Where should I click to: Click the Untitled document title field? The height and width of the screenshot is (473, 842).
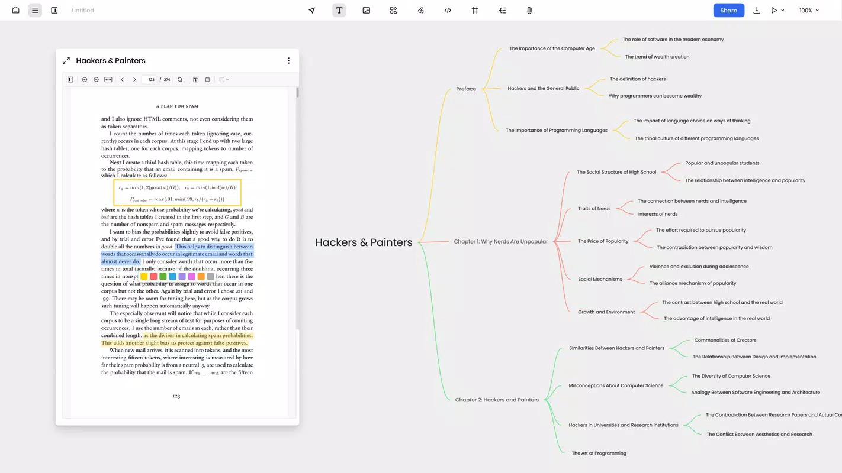tap(83, 11)
